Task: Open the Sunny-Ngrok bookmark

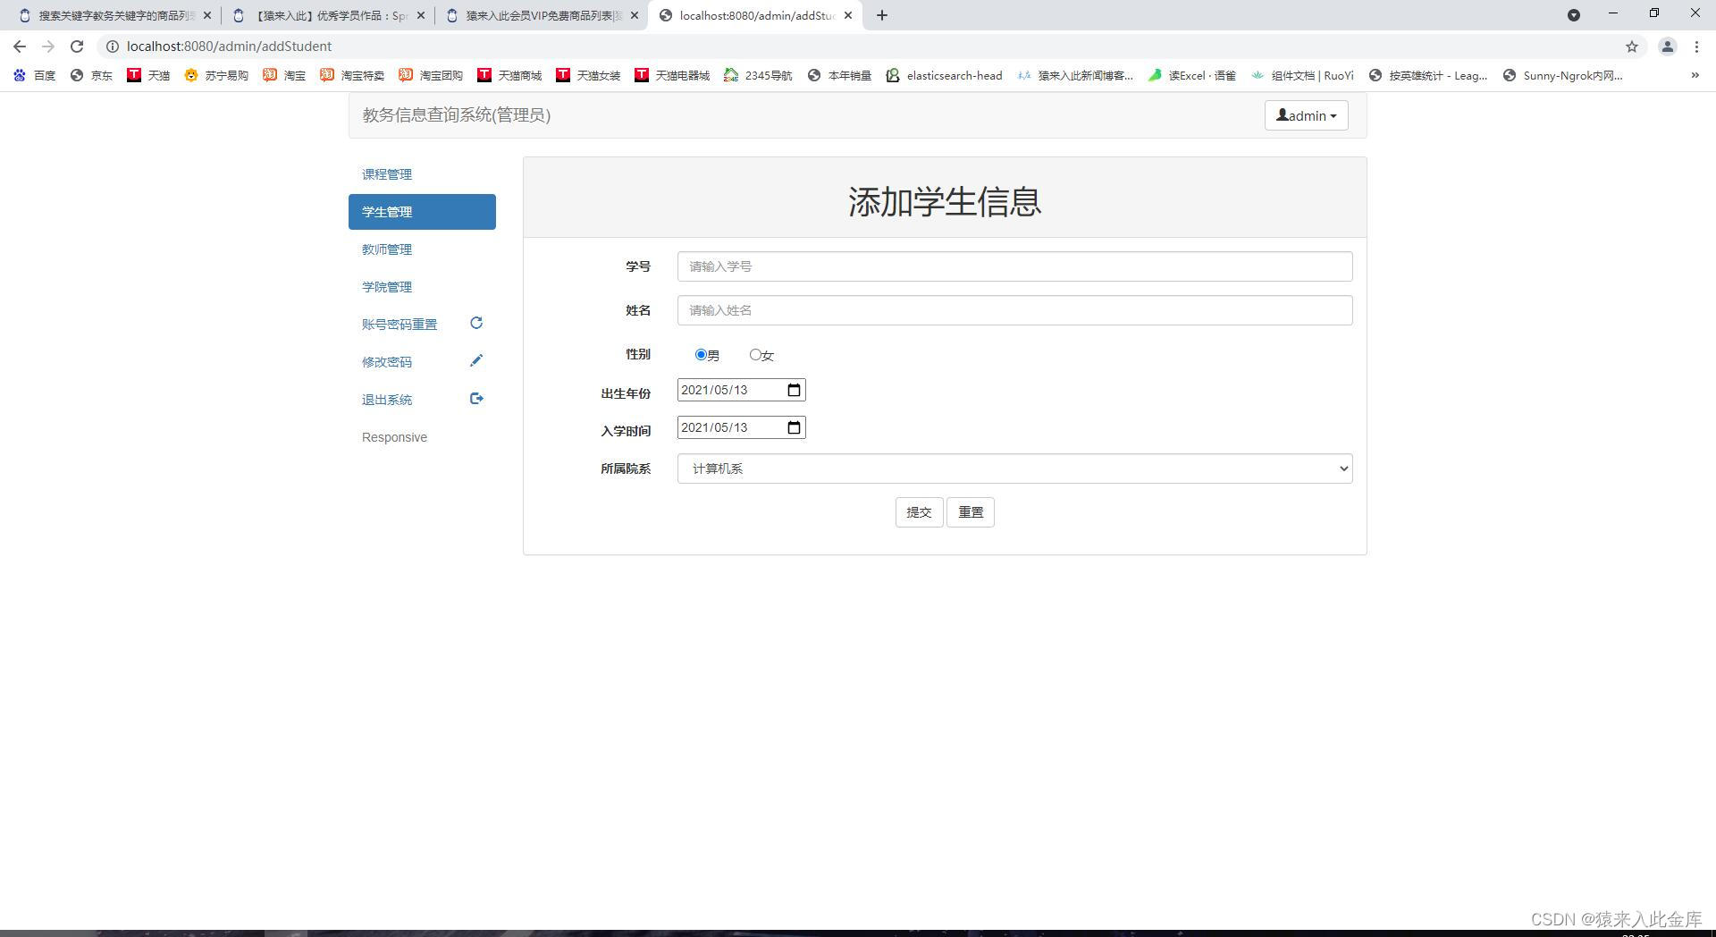Action: pyautogui.click(x=1563, y=75)
